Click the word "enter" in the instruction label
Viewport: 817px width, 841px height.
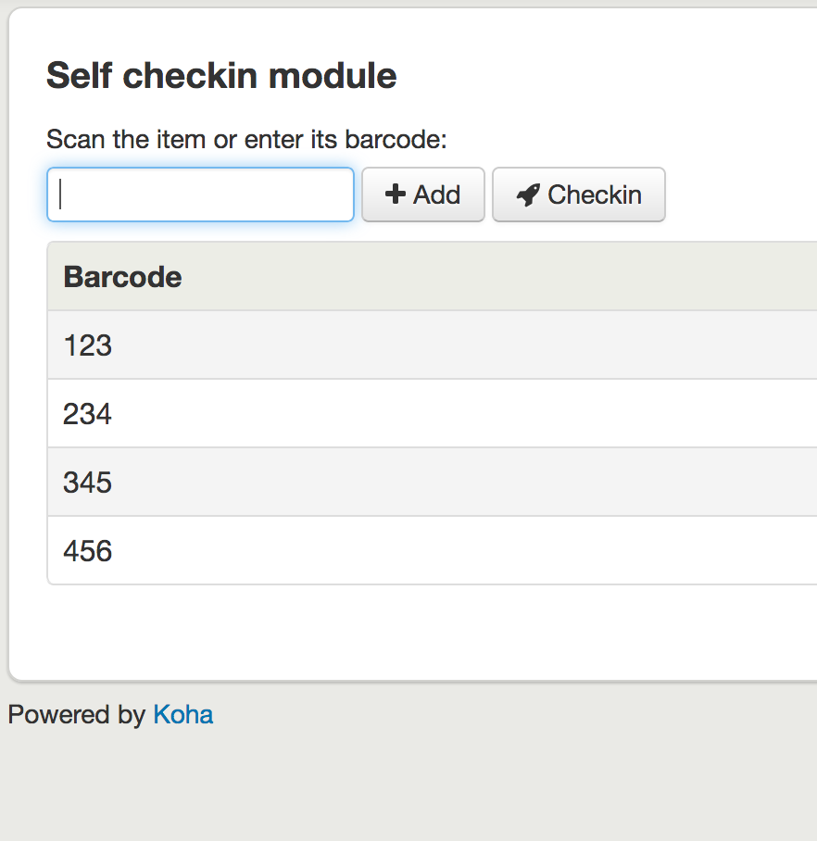click(273, 140)
